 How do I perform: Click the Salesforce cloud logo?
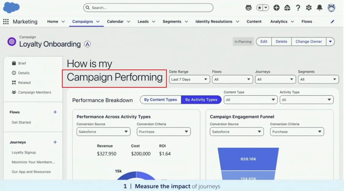pos(11,7)
